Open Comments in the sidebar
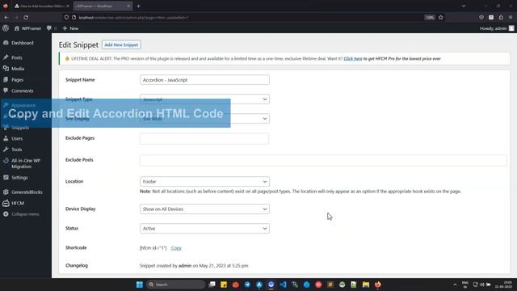This screenshot has height=291, width=517. click(x=22, y=91)
